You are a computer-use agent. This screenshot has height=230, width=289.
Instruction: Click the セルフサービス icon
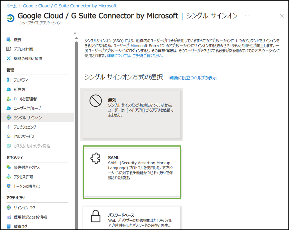tap(9, 136)
